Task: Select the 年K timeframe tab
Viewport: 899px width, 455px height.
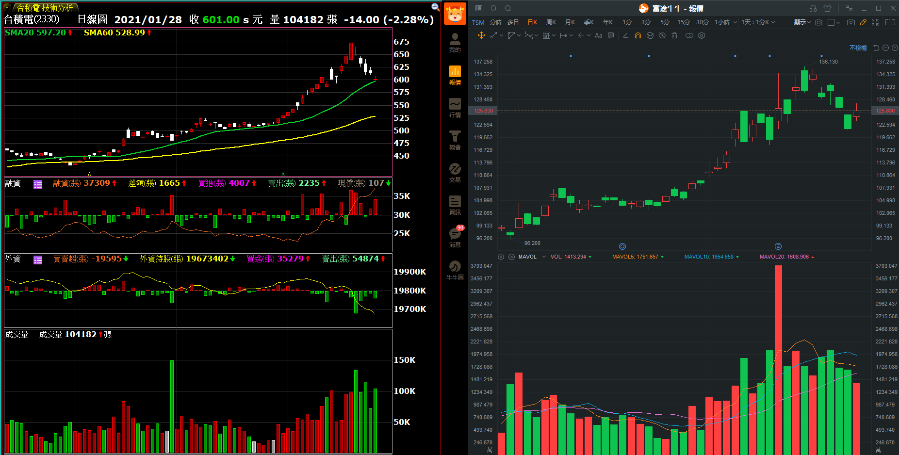Action: tap(608, 22)
